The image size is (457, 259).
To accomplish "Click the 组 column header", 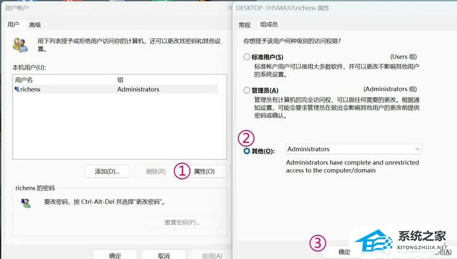I will 166,80.
